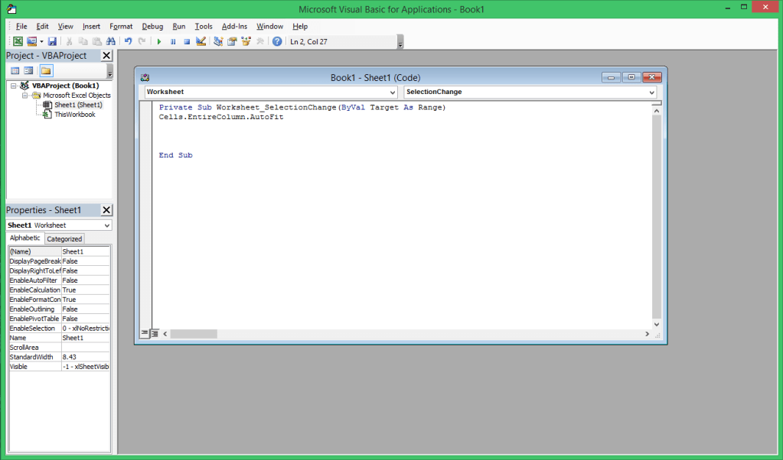Click the code window horizontal scrollbar thumb
Screen dimensions: 783x460
pos(194,334)
